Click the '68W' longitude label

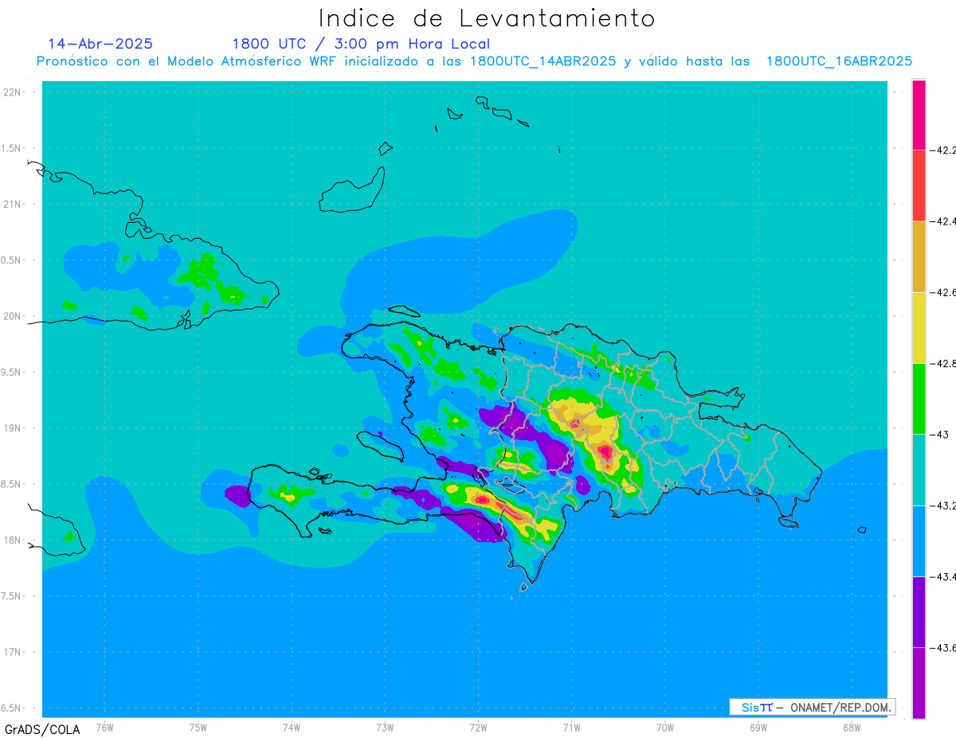pos(852,728)
